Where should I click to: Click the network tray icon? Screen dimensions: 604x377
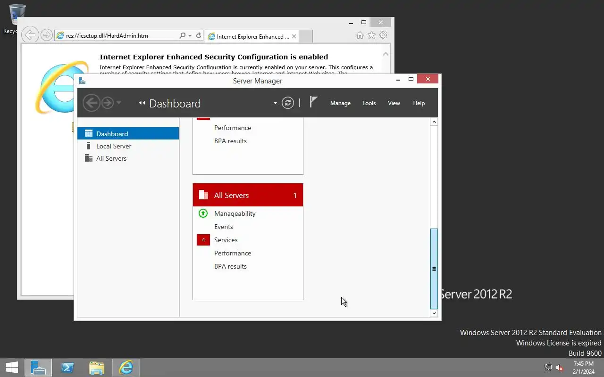548,368
